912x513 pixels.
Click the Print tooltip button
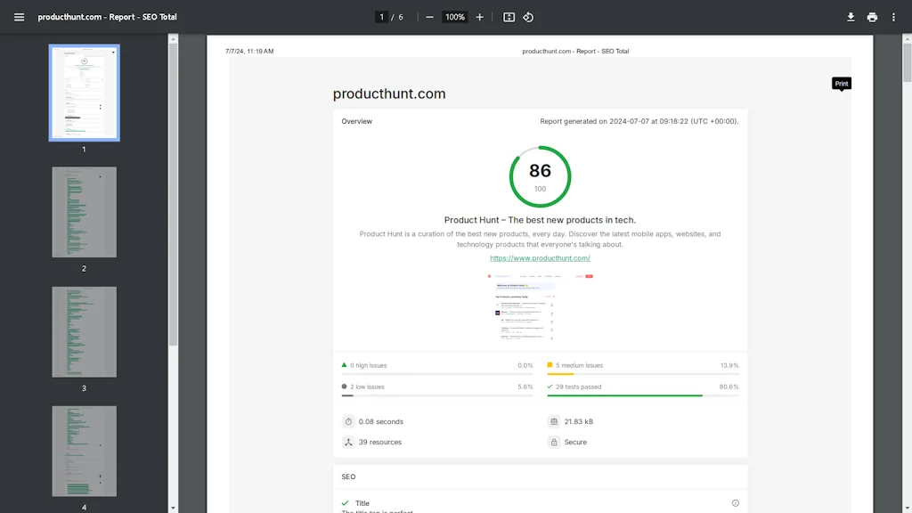tap(841, 83)
